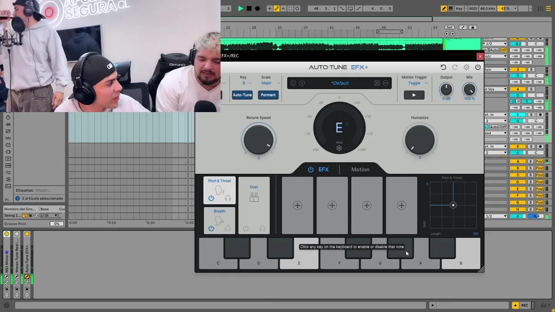Arm the transport Record button

pos(258,8)
